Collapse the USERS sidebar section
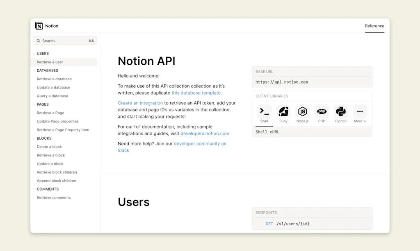 pos(34,53)
